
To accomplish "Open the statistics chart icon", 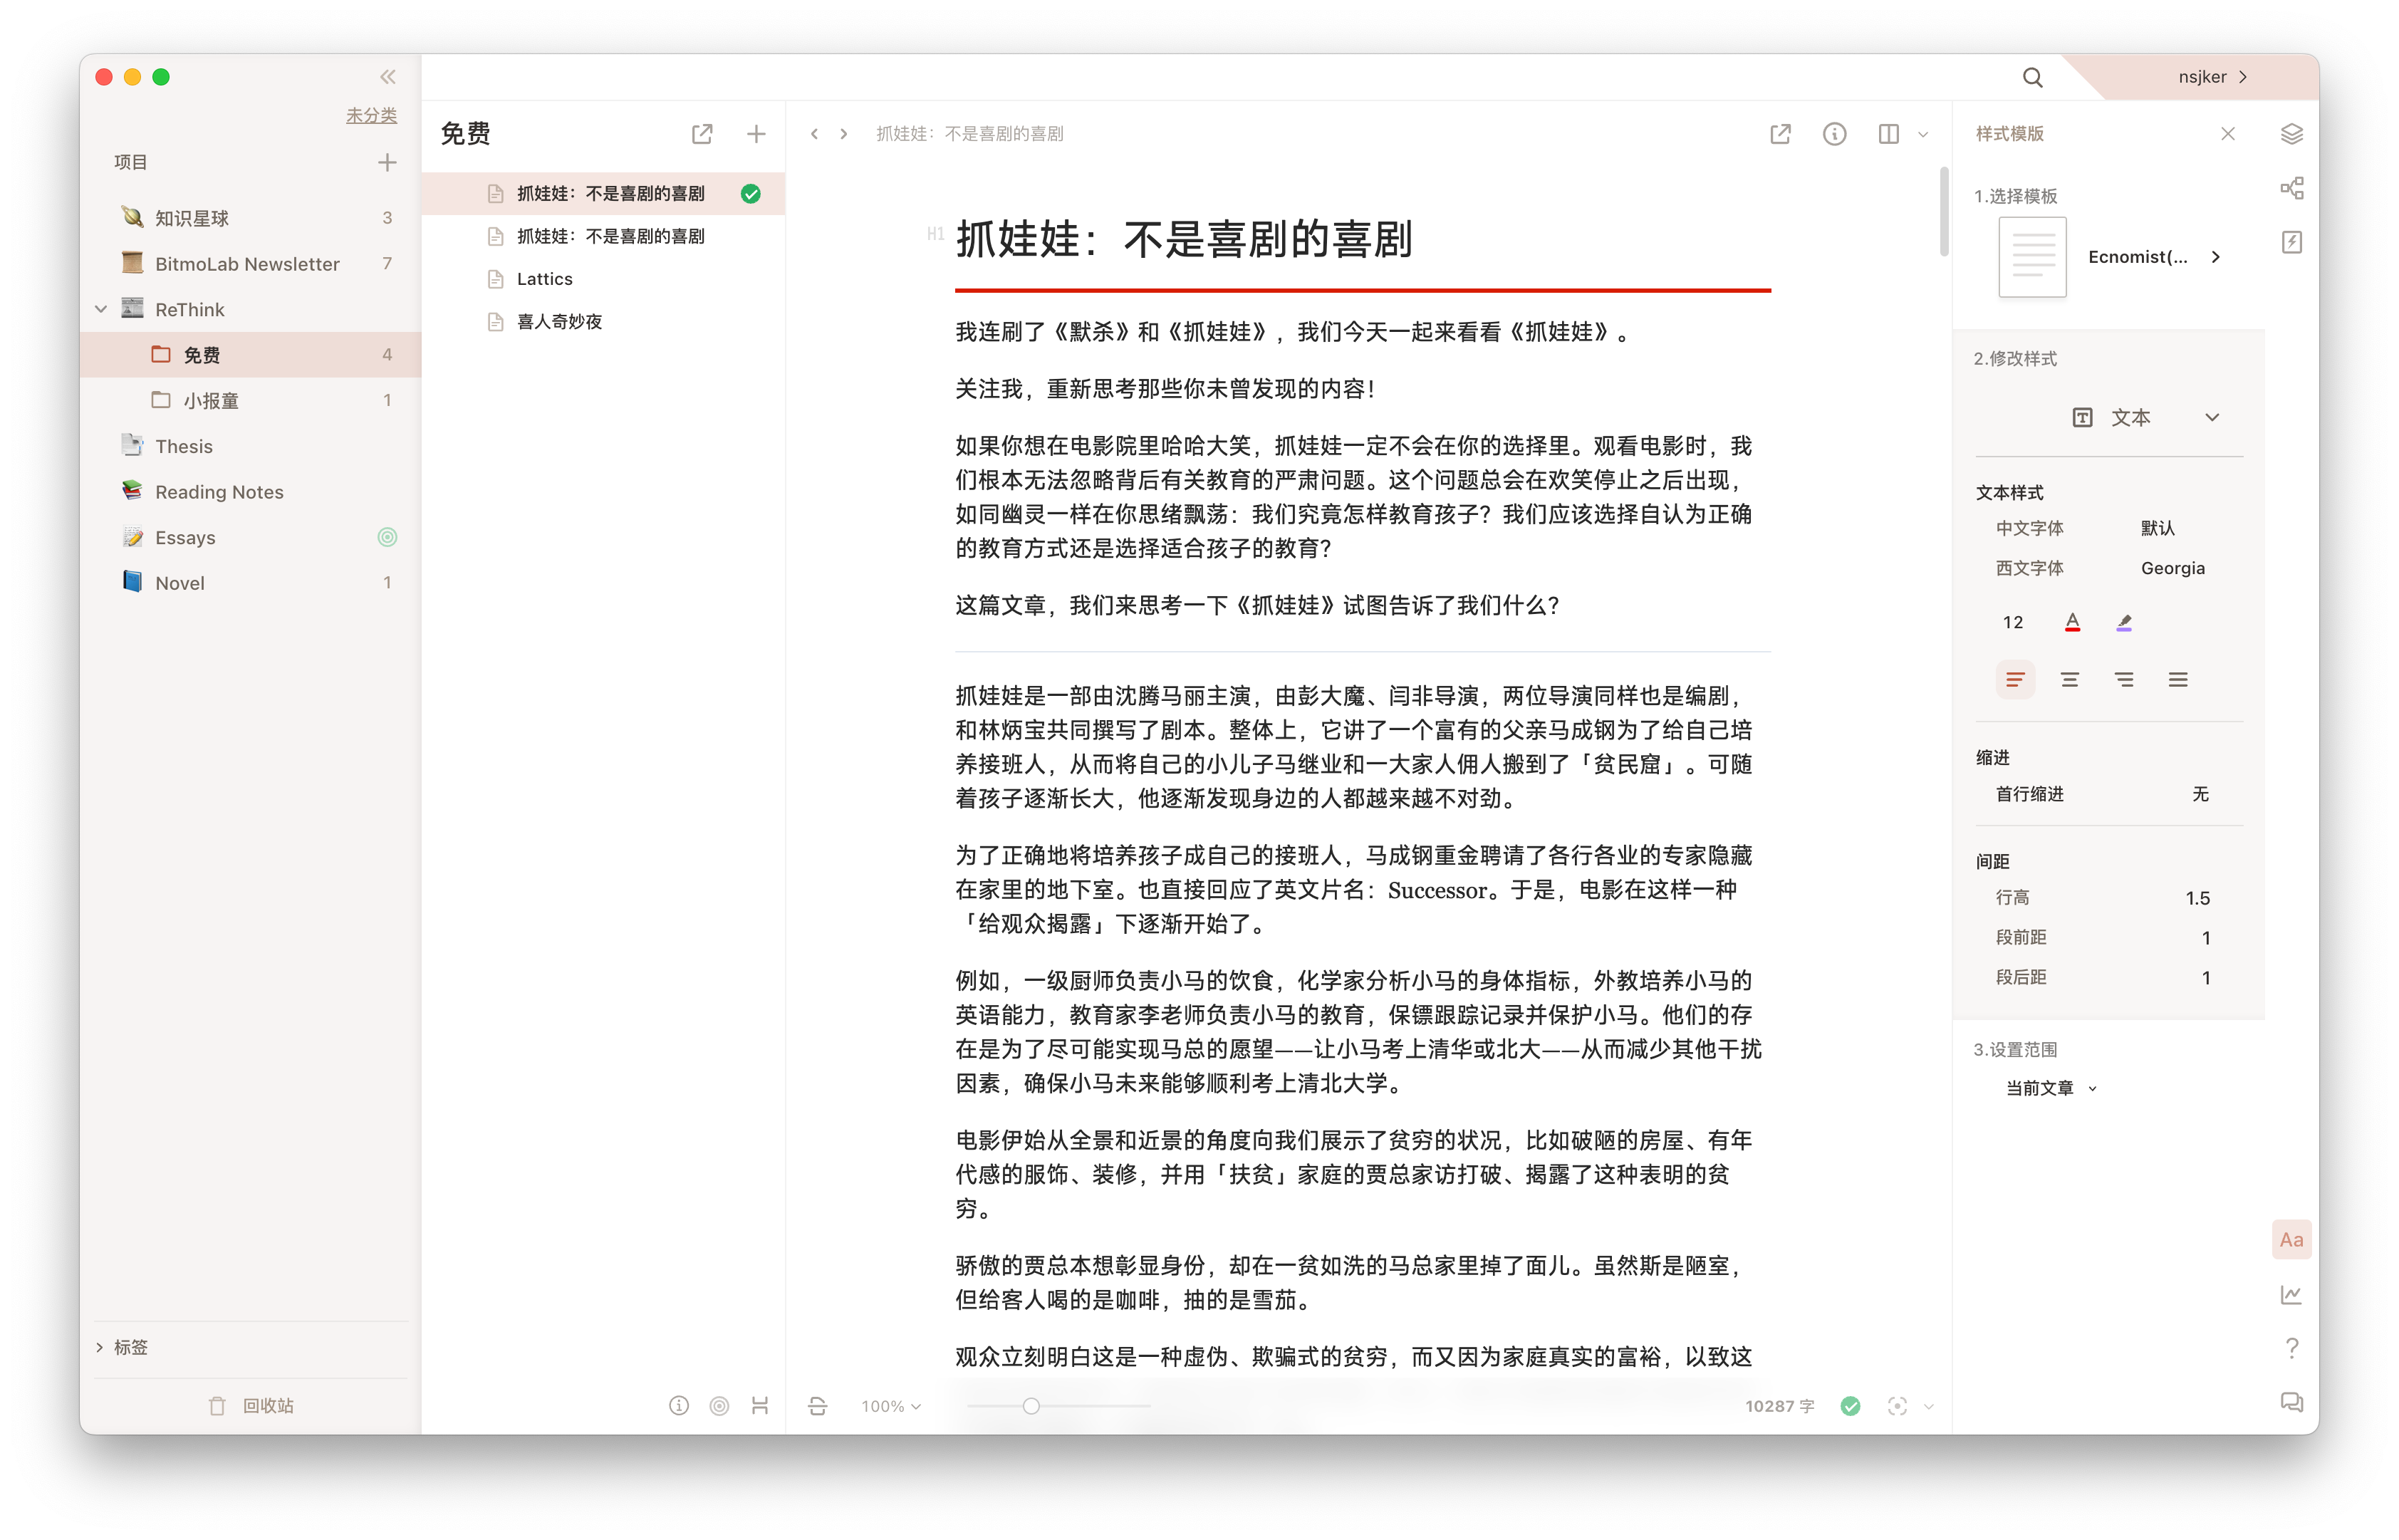I will pyautogui.click(x=2291, y=1295).
